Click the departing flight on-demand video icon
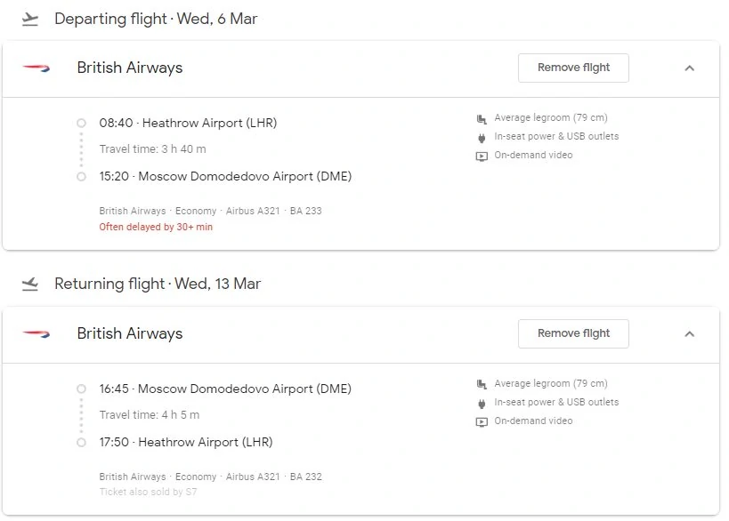The height and width of the screenshot is (521, 729). click(482, 156)
